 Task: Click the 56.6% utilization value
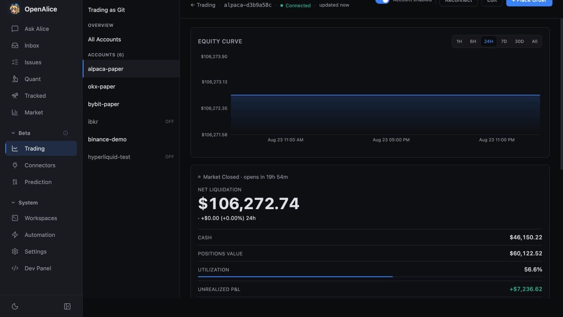coord(533,269)
